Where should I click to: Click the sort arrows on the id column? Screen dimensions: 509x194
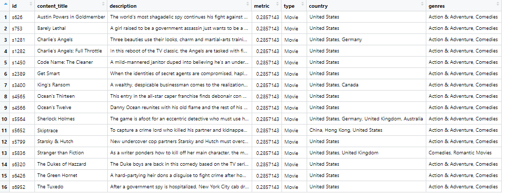point(31,4)
